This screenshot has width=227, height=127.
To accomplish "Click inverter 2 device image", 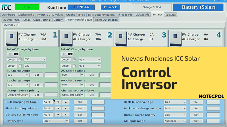I will tap(66, 38).
